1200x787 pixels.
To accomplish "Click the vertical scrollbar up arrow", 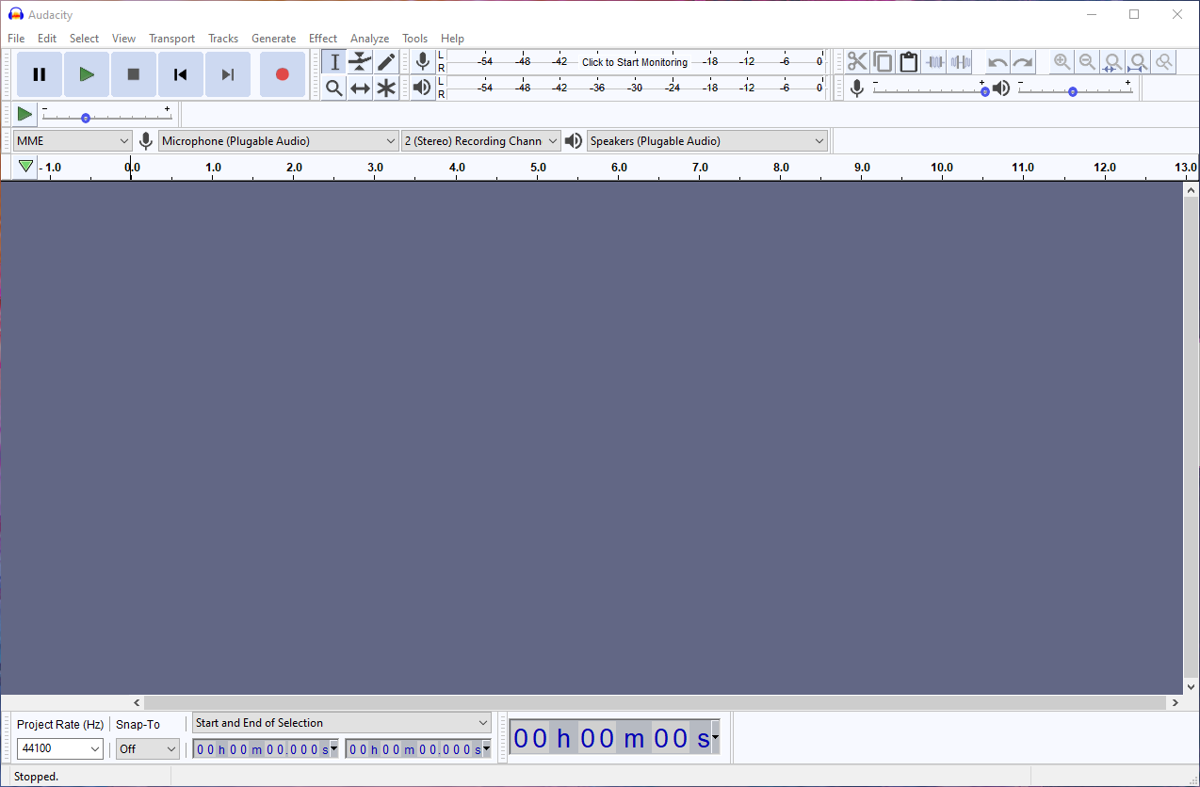I will [1191, 189].
